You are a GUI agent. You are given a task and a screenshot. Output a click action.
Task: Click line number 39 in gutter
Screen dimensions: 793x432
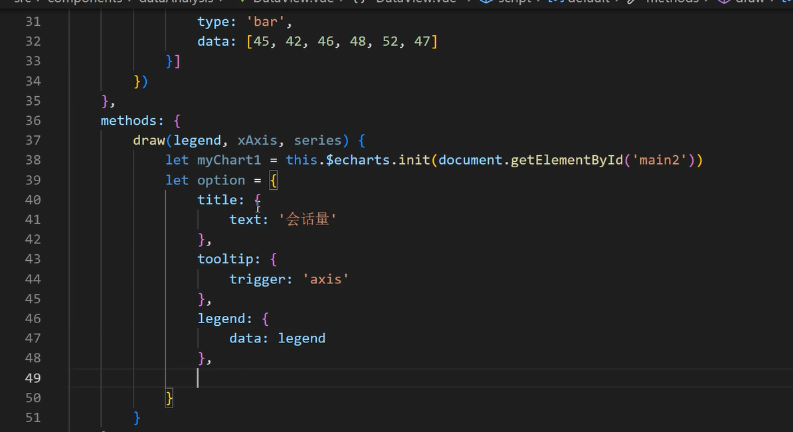click(33, 180)
